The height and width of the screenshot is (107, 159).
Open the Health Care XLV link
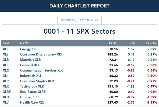32,102
